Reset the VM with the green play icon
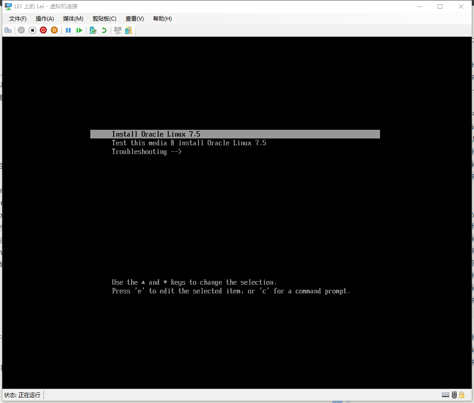The width and height of the screenshot is (474, 403). point(79,30)
